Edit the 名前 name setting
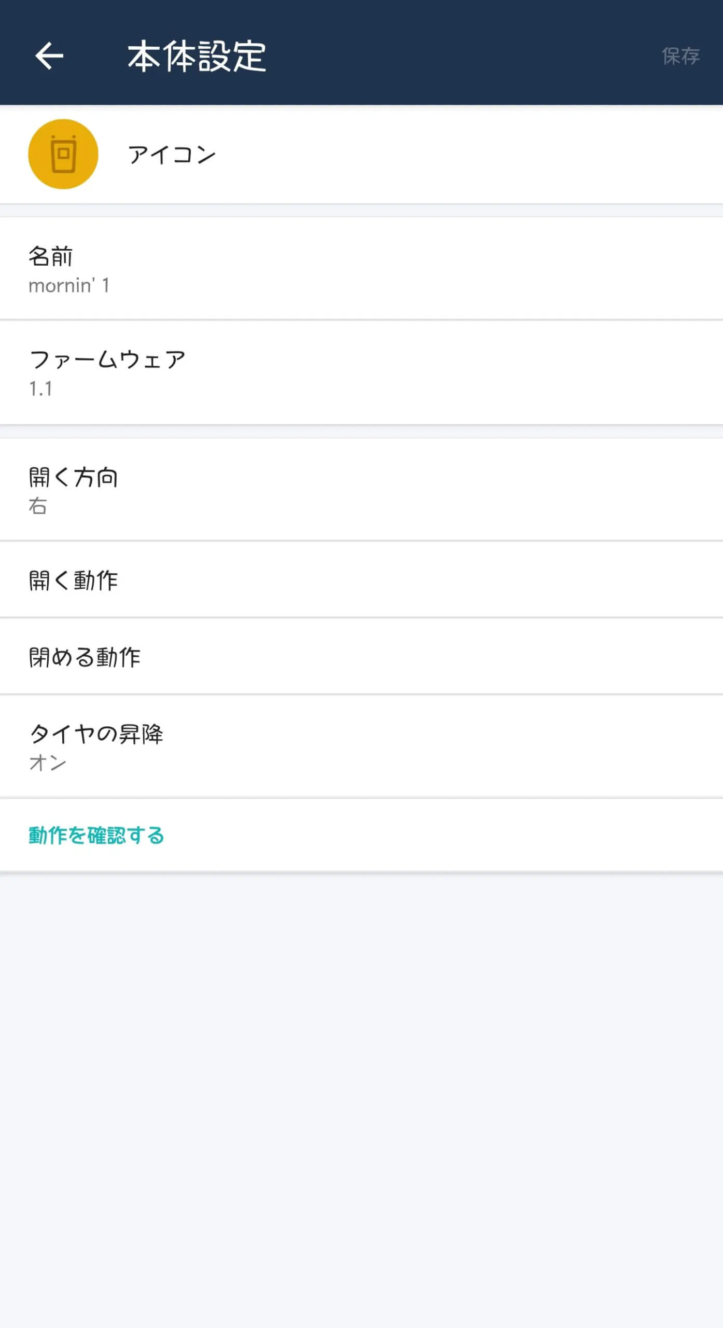This screenshot has width=723, height=1328. (361, 269)
